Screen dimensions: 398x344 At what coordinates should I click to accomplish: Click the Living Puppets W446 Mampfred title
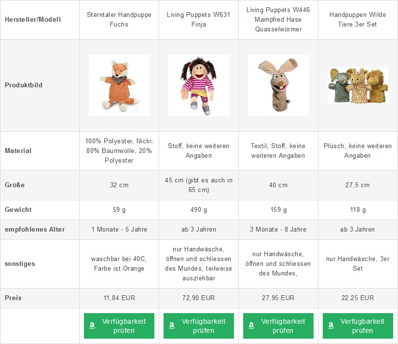click(x=278, y=19)
